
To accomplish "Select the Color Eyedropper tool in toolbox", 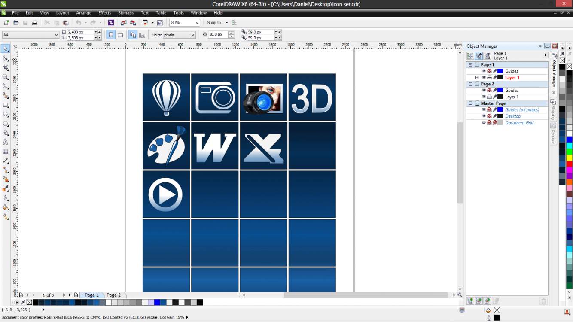I will pos(6,188).
